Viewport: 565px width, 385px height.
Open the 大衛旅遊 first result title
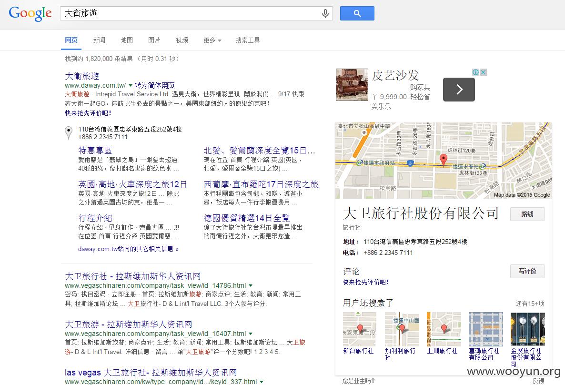[x=82, y=76]
